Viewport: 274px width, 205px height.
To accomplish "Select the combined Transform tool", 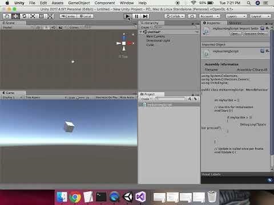I will (50, 17).
